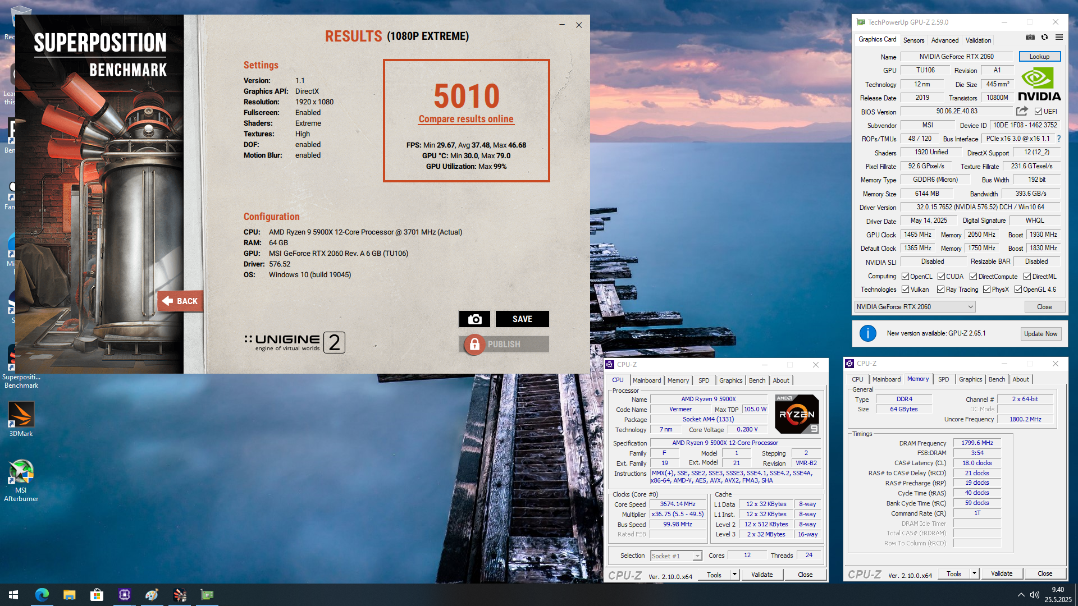Click the Ryzen logo in CPU-Z
The width and height of the screenshot is (1078, 606).
[x=797, y=414]
